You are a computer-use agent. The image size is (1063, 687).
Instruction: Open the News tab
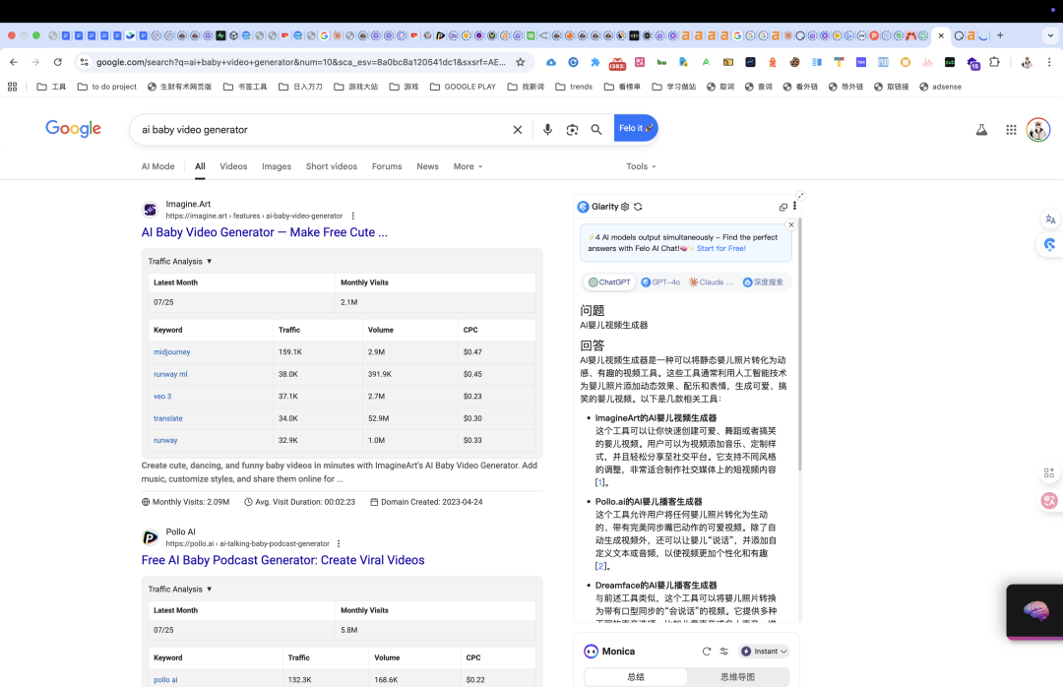click(427, 166)
